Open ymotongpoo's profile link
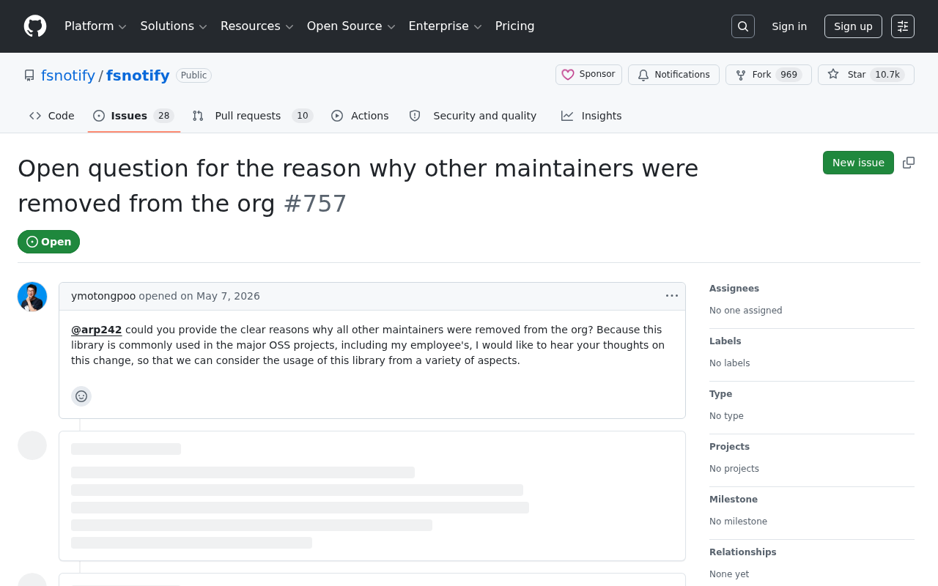This screenshot has height=586, width=938. click(x=103, y=296)
